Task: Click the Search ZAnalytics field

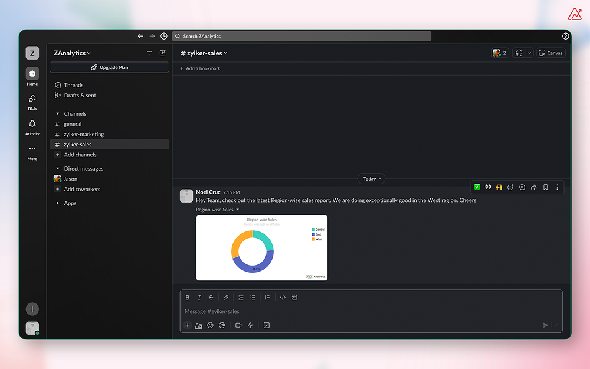Action: tap(301, 36)
